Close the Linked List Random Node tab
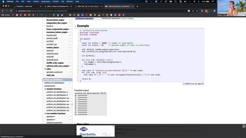The height and width of the screenshot is (138, 246). [x=71, y=7]
